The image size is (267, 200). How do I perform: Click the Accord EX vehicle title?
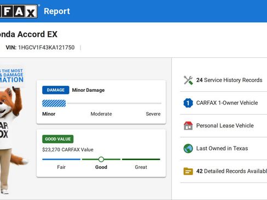28,34
